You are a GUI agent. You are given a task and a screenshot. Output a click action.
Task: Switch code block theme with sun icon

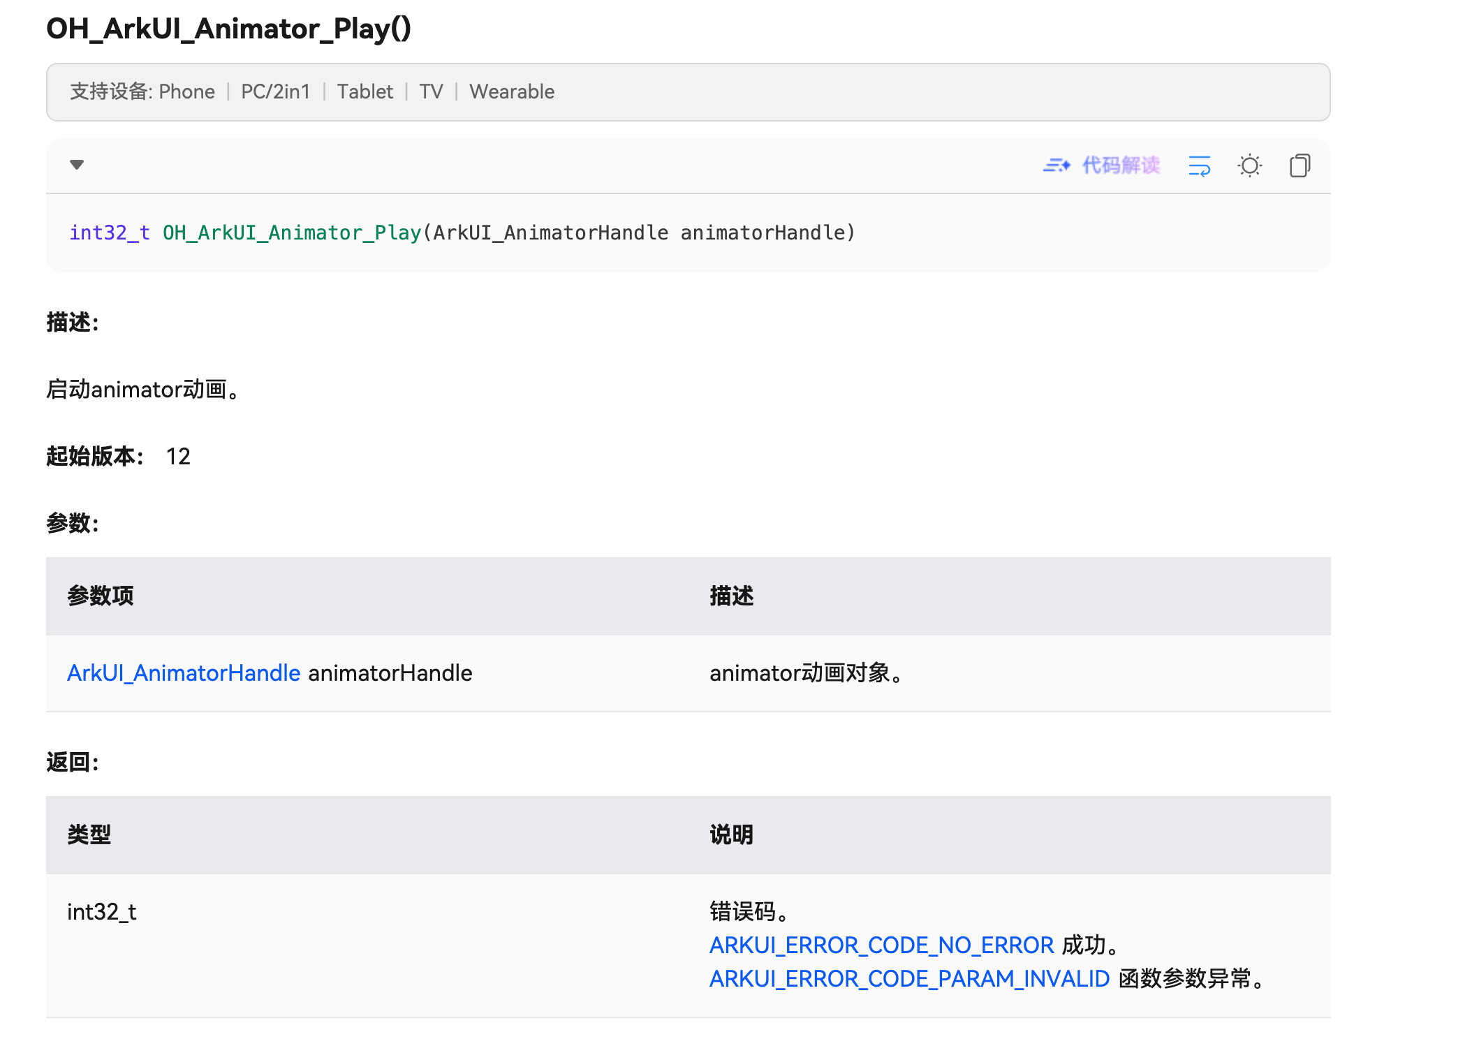click(x=1249, y=165)
